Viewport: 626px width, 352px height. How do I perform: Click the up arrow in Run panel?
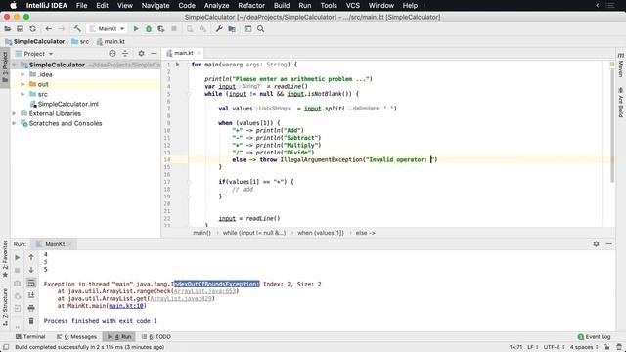(x=31, y=258)
